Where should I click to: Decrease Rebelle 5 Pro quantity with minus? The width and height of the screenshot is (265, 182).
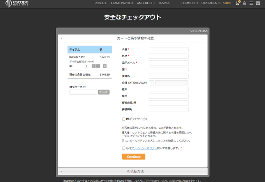(98, 66)
